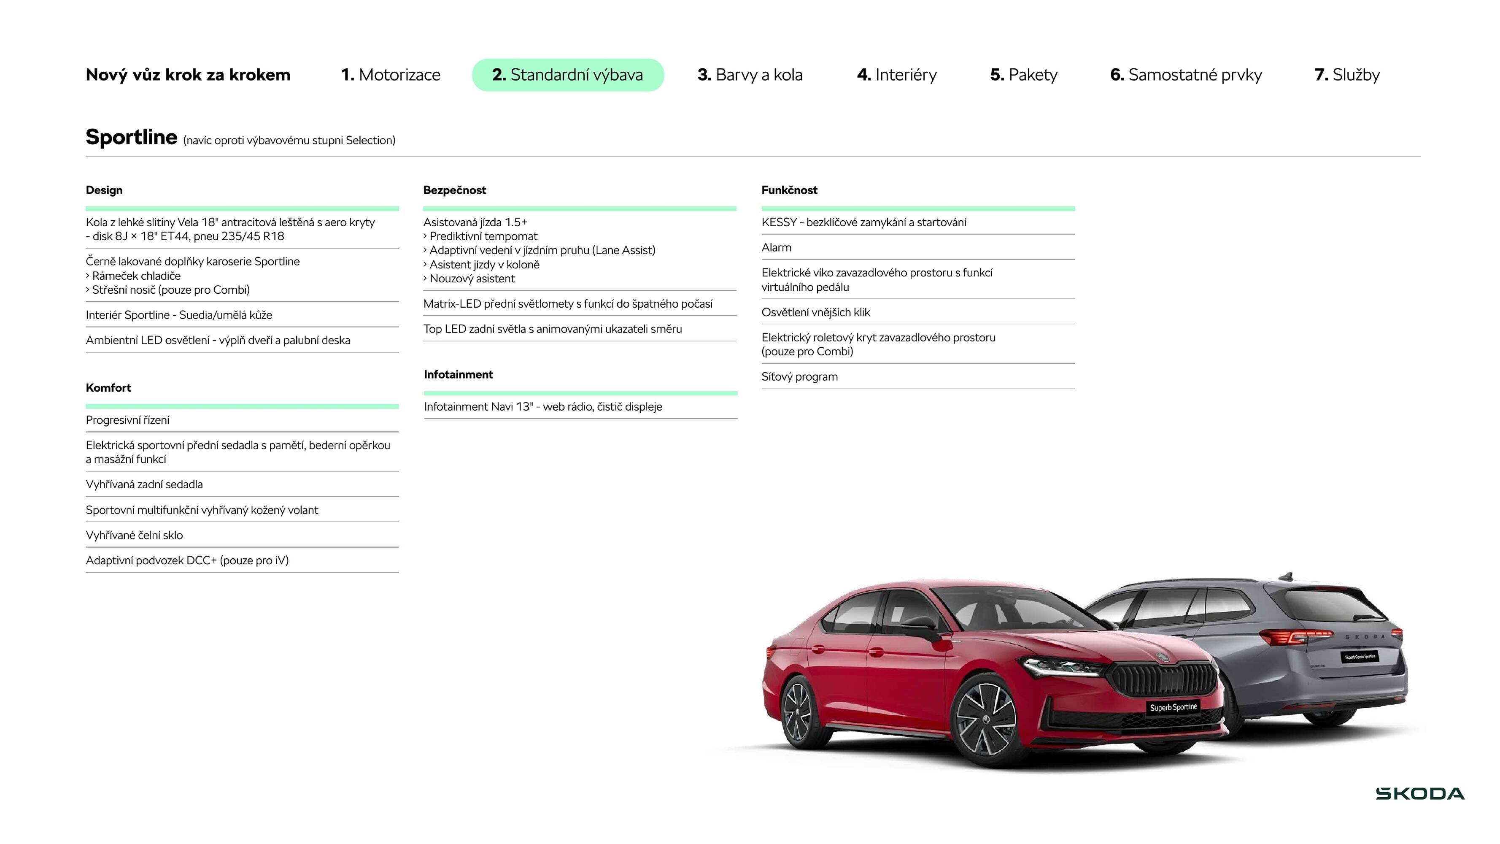This screenshot has width=1500, height=844.
Task: Select the Design category header
Action: 104,190
